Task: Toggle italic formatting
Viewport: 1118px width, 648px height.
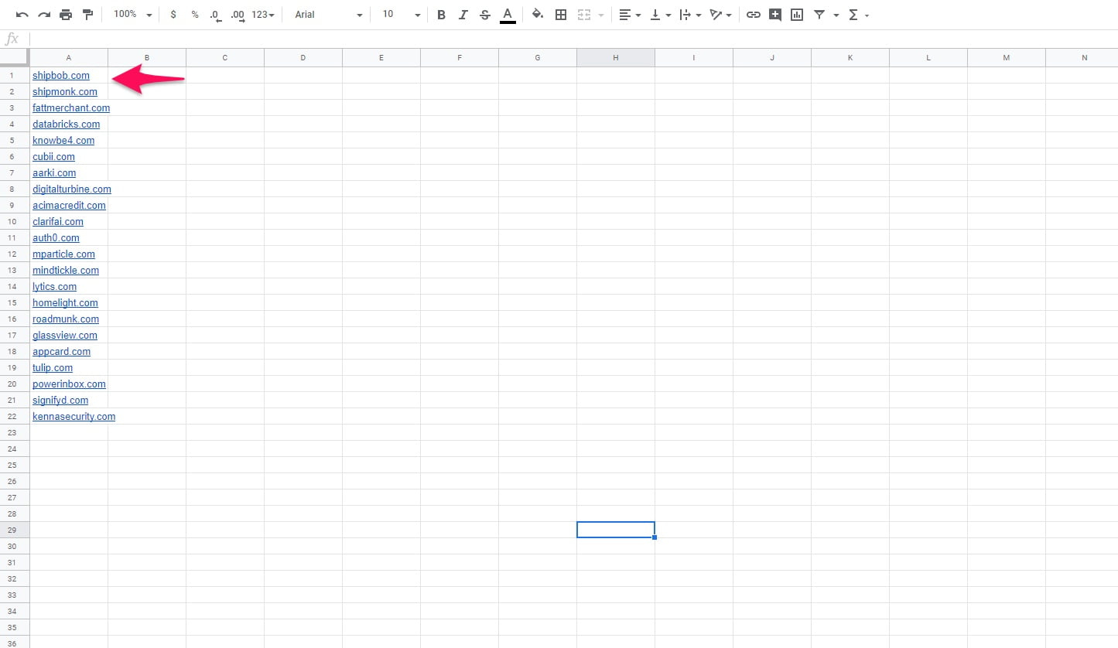Action: [x=463, y=15]
